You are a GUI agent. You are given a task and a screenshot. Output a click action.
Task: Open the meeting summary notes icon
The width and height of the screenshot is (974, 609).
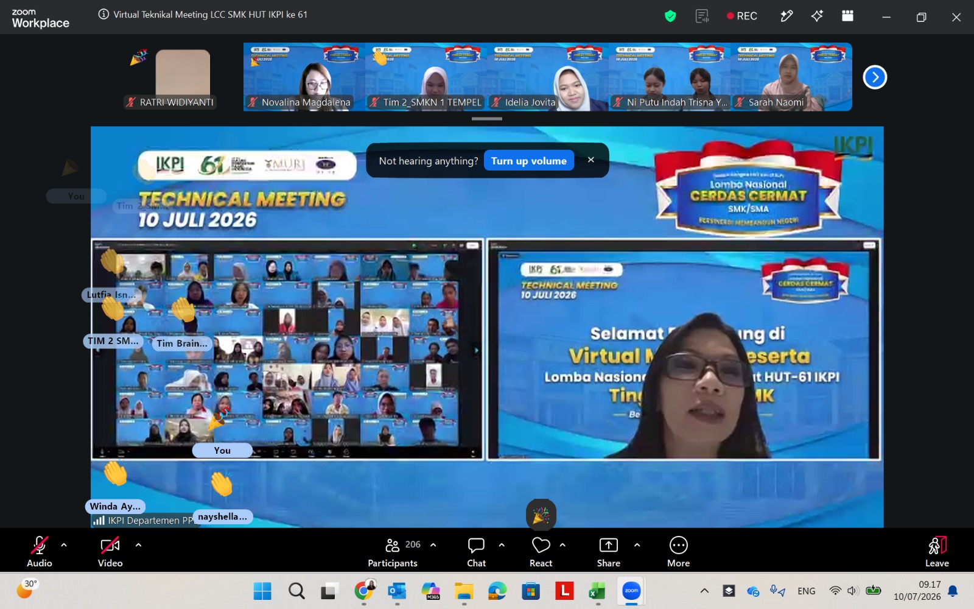pyautogui.click(x=702, y=16)
